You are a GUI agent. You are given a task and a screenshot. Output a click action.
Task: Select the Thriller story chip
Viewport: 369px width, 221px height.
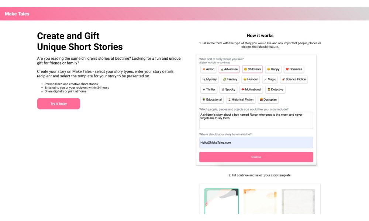tap(209, 89)
